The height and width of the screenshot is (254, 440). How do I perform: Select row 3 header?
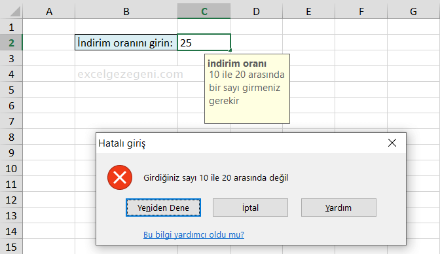[x=11, y=58]
